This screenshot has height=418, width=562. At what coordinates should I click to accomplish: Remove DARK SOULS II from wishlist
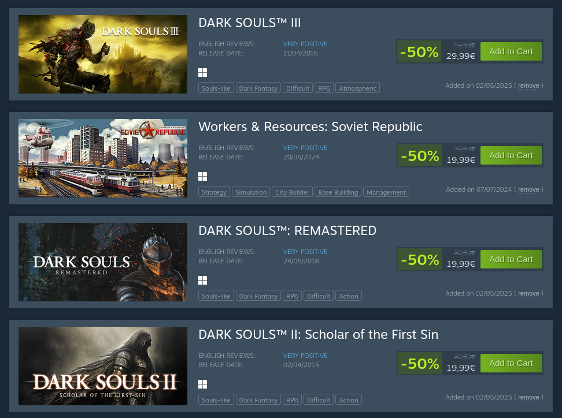click(528, 398)
